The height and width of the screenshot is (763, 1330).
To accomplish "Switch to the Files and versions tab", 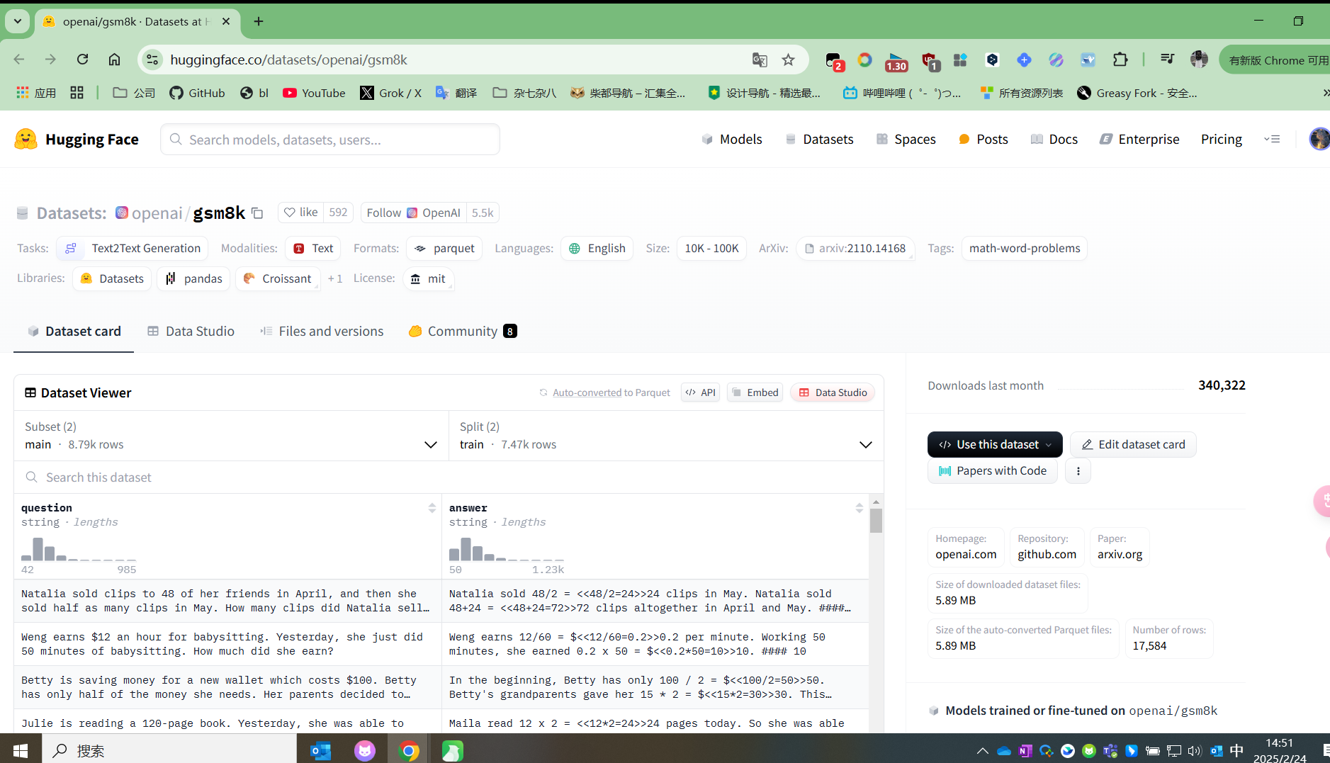I will click(x=322, y=332).
